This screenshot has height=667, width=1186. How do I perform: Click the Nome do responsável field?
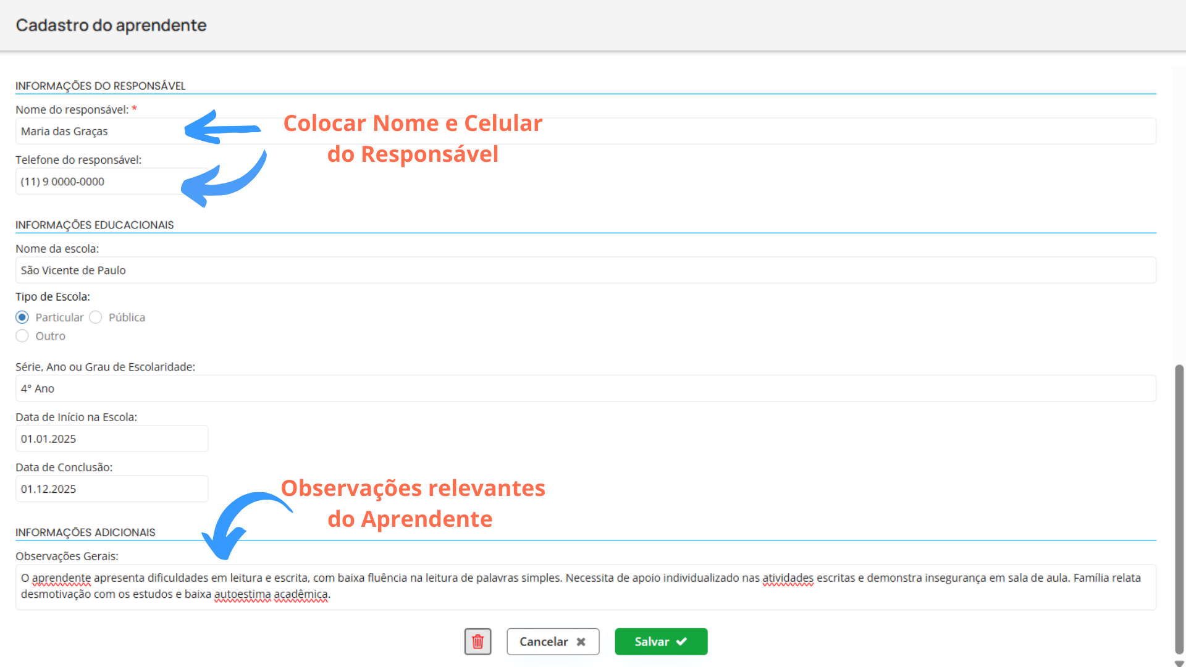point(586,131)
